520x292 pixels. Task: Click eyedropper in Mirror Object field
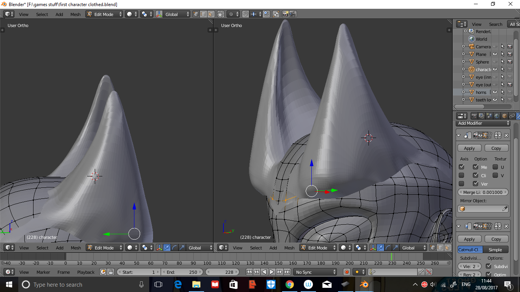click(x=505, y=209)
